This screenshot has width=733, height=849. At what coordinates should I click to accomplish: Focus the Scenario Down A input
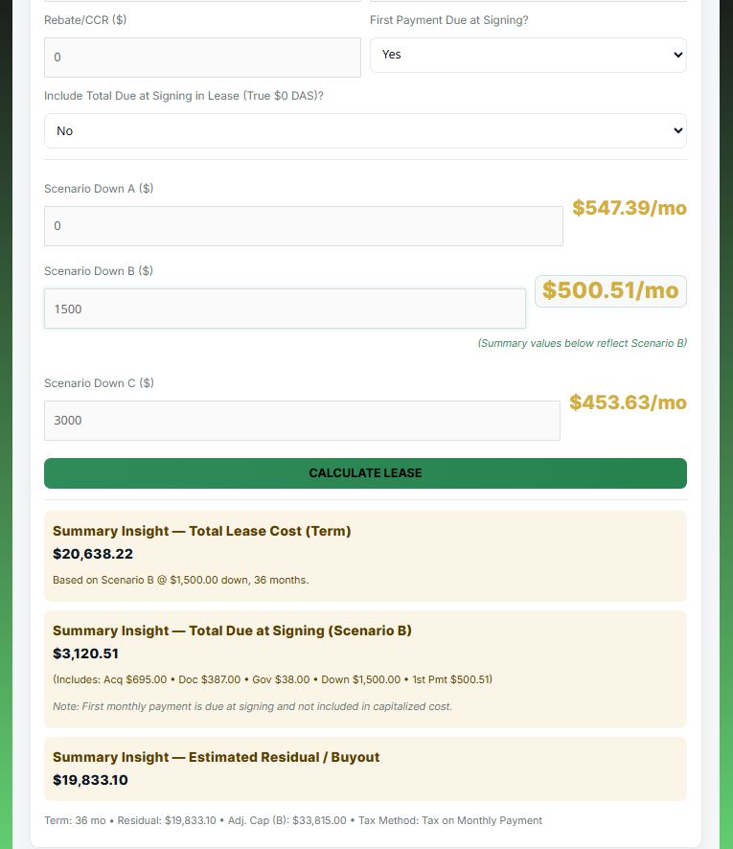pos(303,226)
